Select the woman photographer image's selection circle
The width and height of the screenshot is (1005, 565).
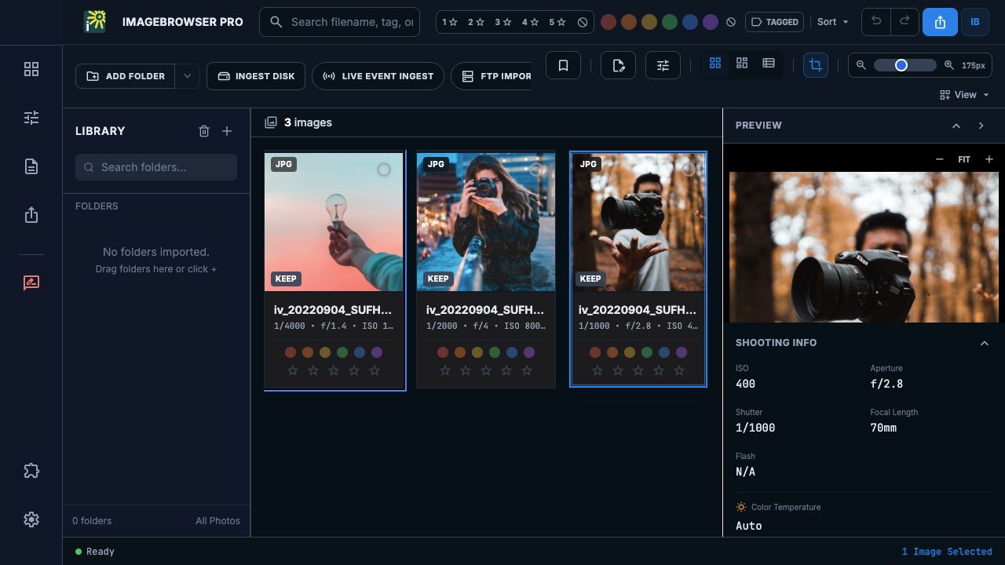click(536, 169)
